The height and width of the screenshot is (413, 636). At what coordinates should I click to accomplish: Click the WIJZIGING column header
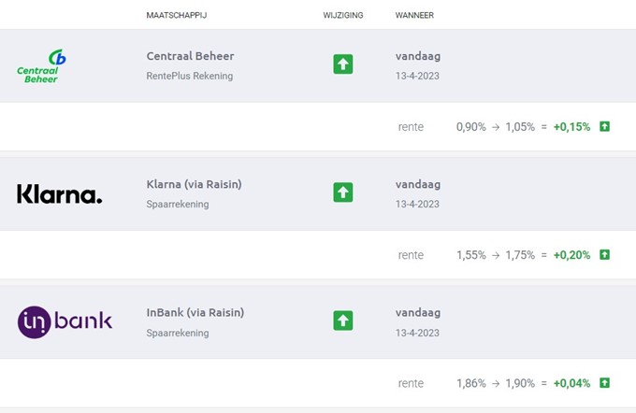342,15
